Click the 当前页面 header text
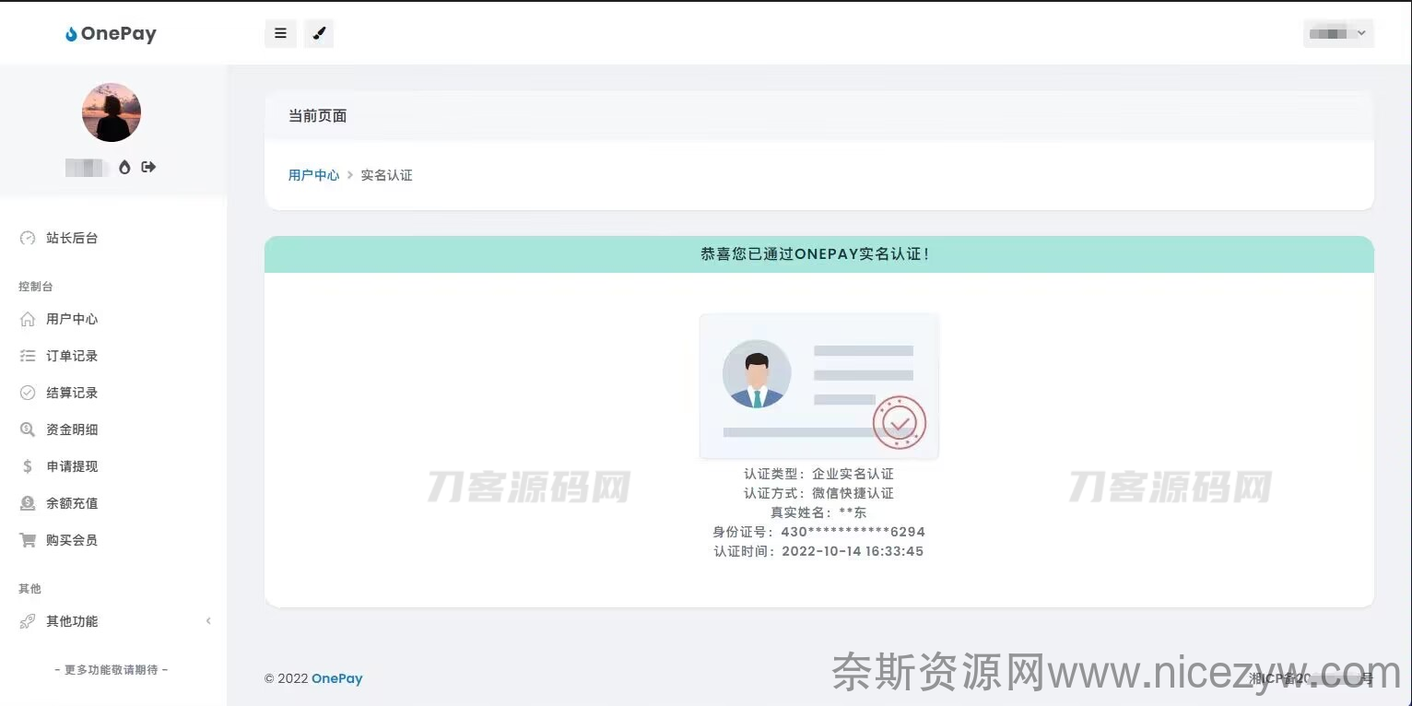The width and height of the screenshot is (1412, 706). coord(317,116)
